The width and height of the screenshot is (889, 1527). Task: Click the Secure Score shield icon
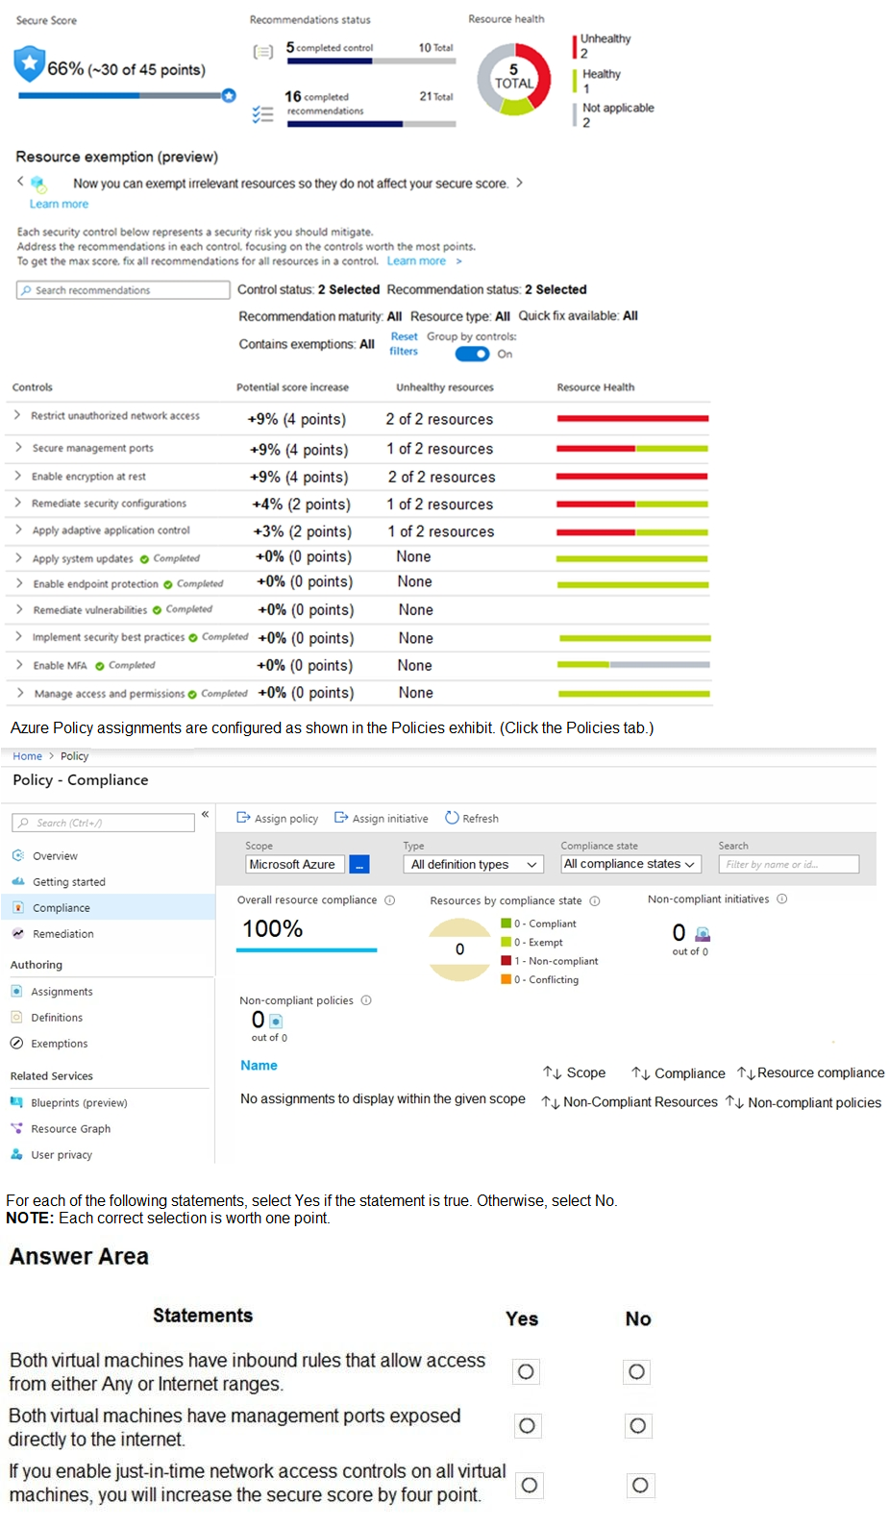tap(30, 64)
